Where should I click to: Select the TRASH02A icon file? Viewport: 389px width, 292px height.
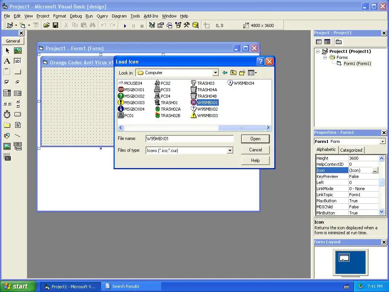168,109
